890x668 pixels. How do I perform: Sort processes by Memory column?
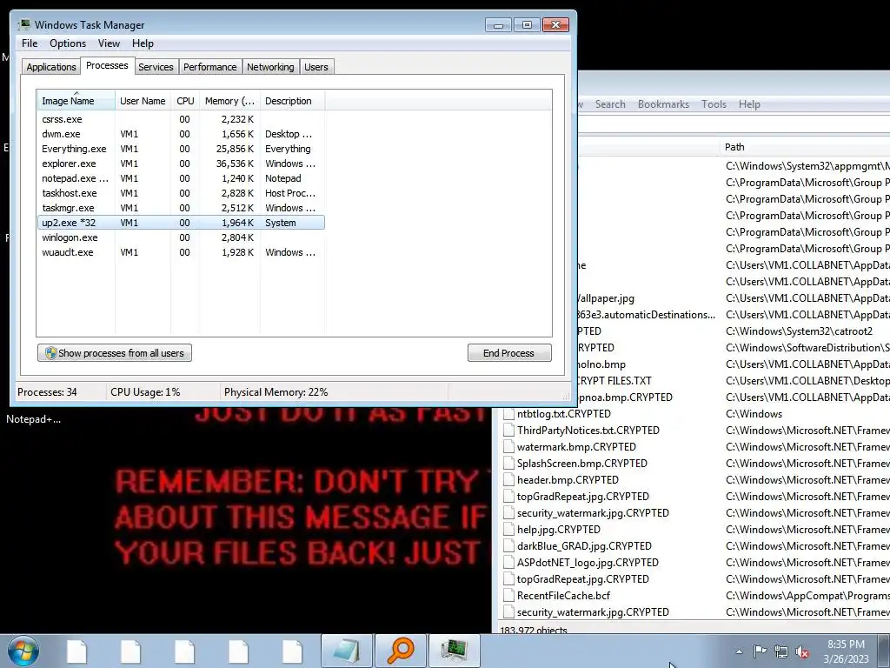point(229,101)
